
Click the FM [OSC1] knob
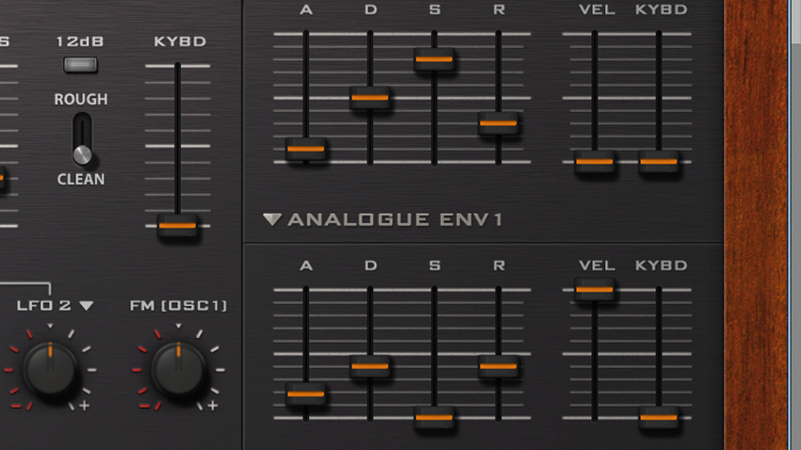(x=178, y=369)
